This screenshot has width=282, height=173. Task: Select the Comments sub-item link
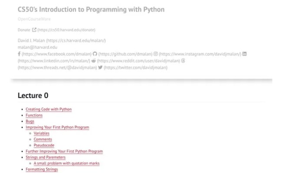pos(43,139)
